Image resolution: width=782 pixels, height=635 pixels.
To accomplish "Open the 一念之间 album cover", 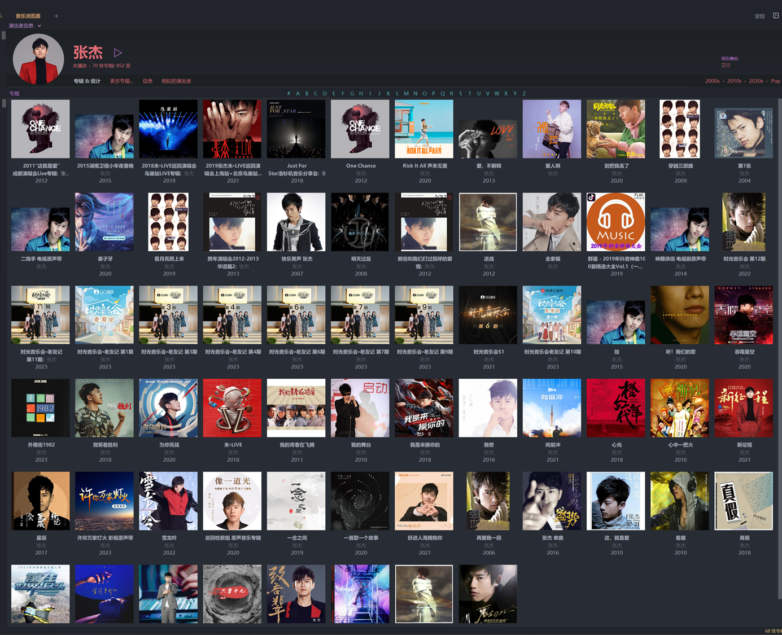I will (296, 501).
